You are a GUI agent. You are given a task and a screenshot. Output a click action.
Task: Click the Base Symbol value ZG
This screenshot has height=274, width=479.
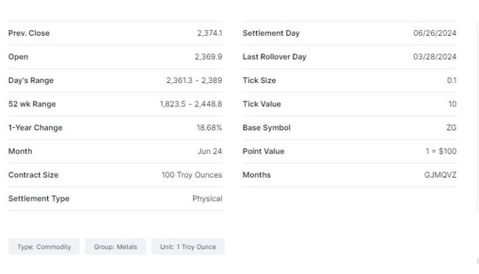(x=452, y=128)
